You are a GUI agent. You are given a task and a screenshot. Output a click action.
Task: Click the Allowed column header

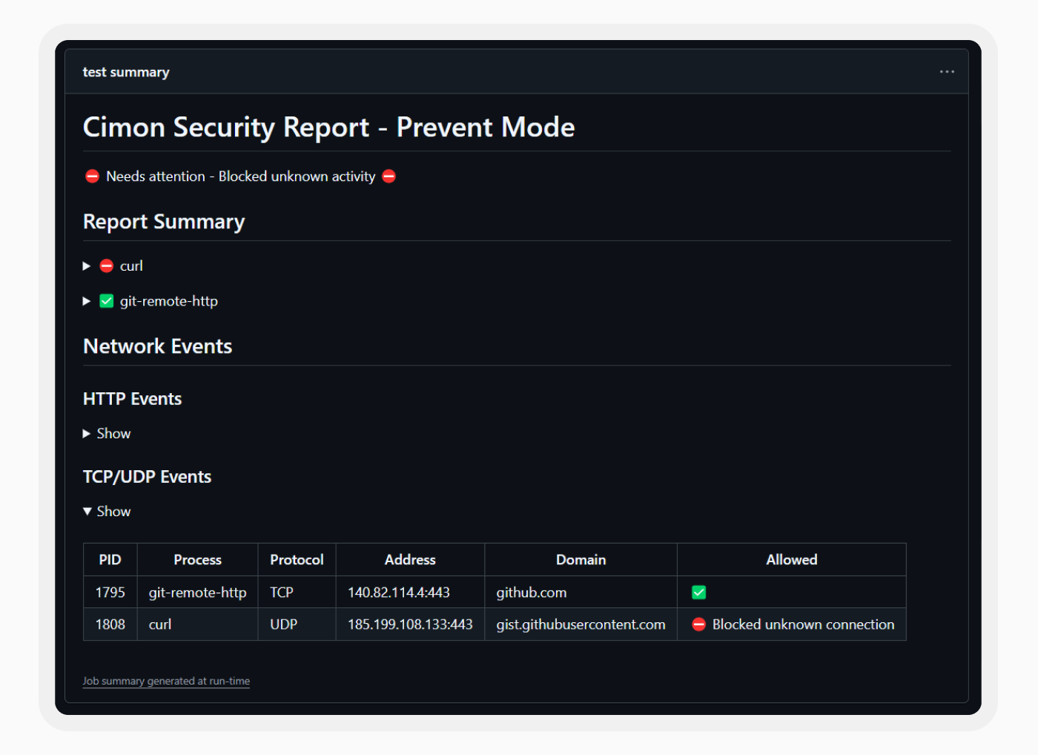pyautogui.click(x=792, y=560)
